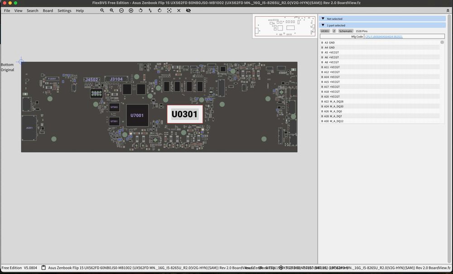Open the CPU Mfg Code link
The image size is (453, 274).
tap(384, 37)
